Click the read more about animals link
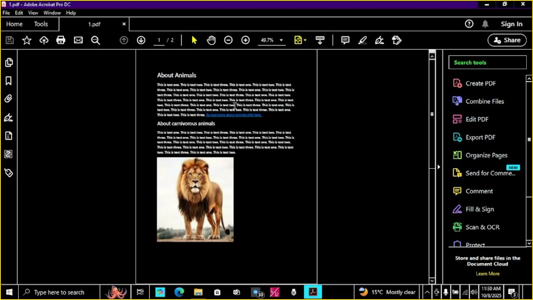This screenshot has width=533, height=300. click(x=234, y=115)
